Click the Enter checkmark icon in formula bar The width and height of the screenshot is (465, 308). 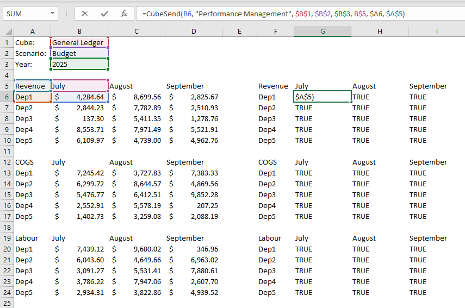pyautogui.click(x=104, y=14)
